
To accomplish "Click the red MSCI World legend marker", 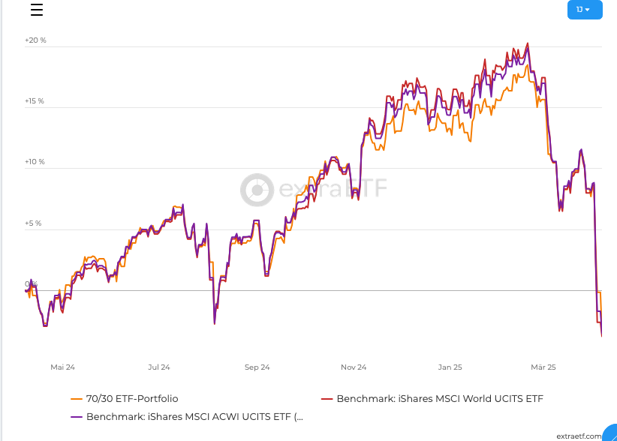I will coord(327,399).
